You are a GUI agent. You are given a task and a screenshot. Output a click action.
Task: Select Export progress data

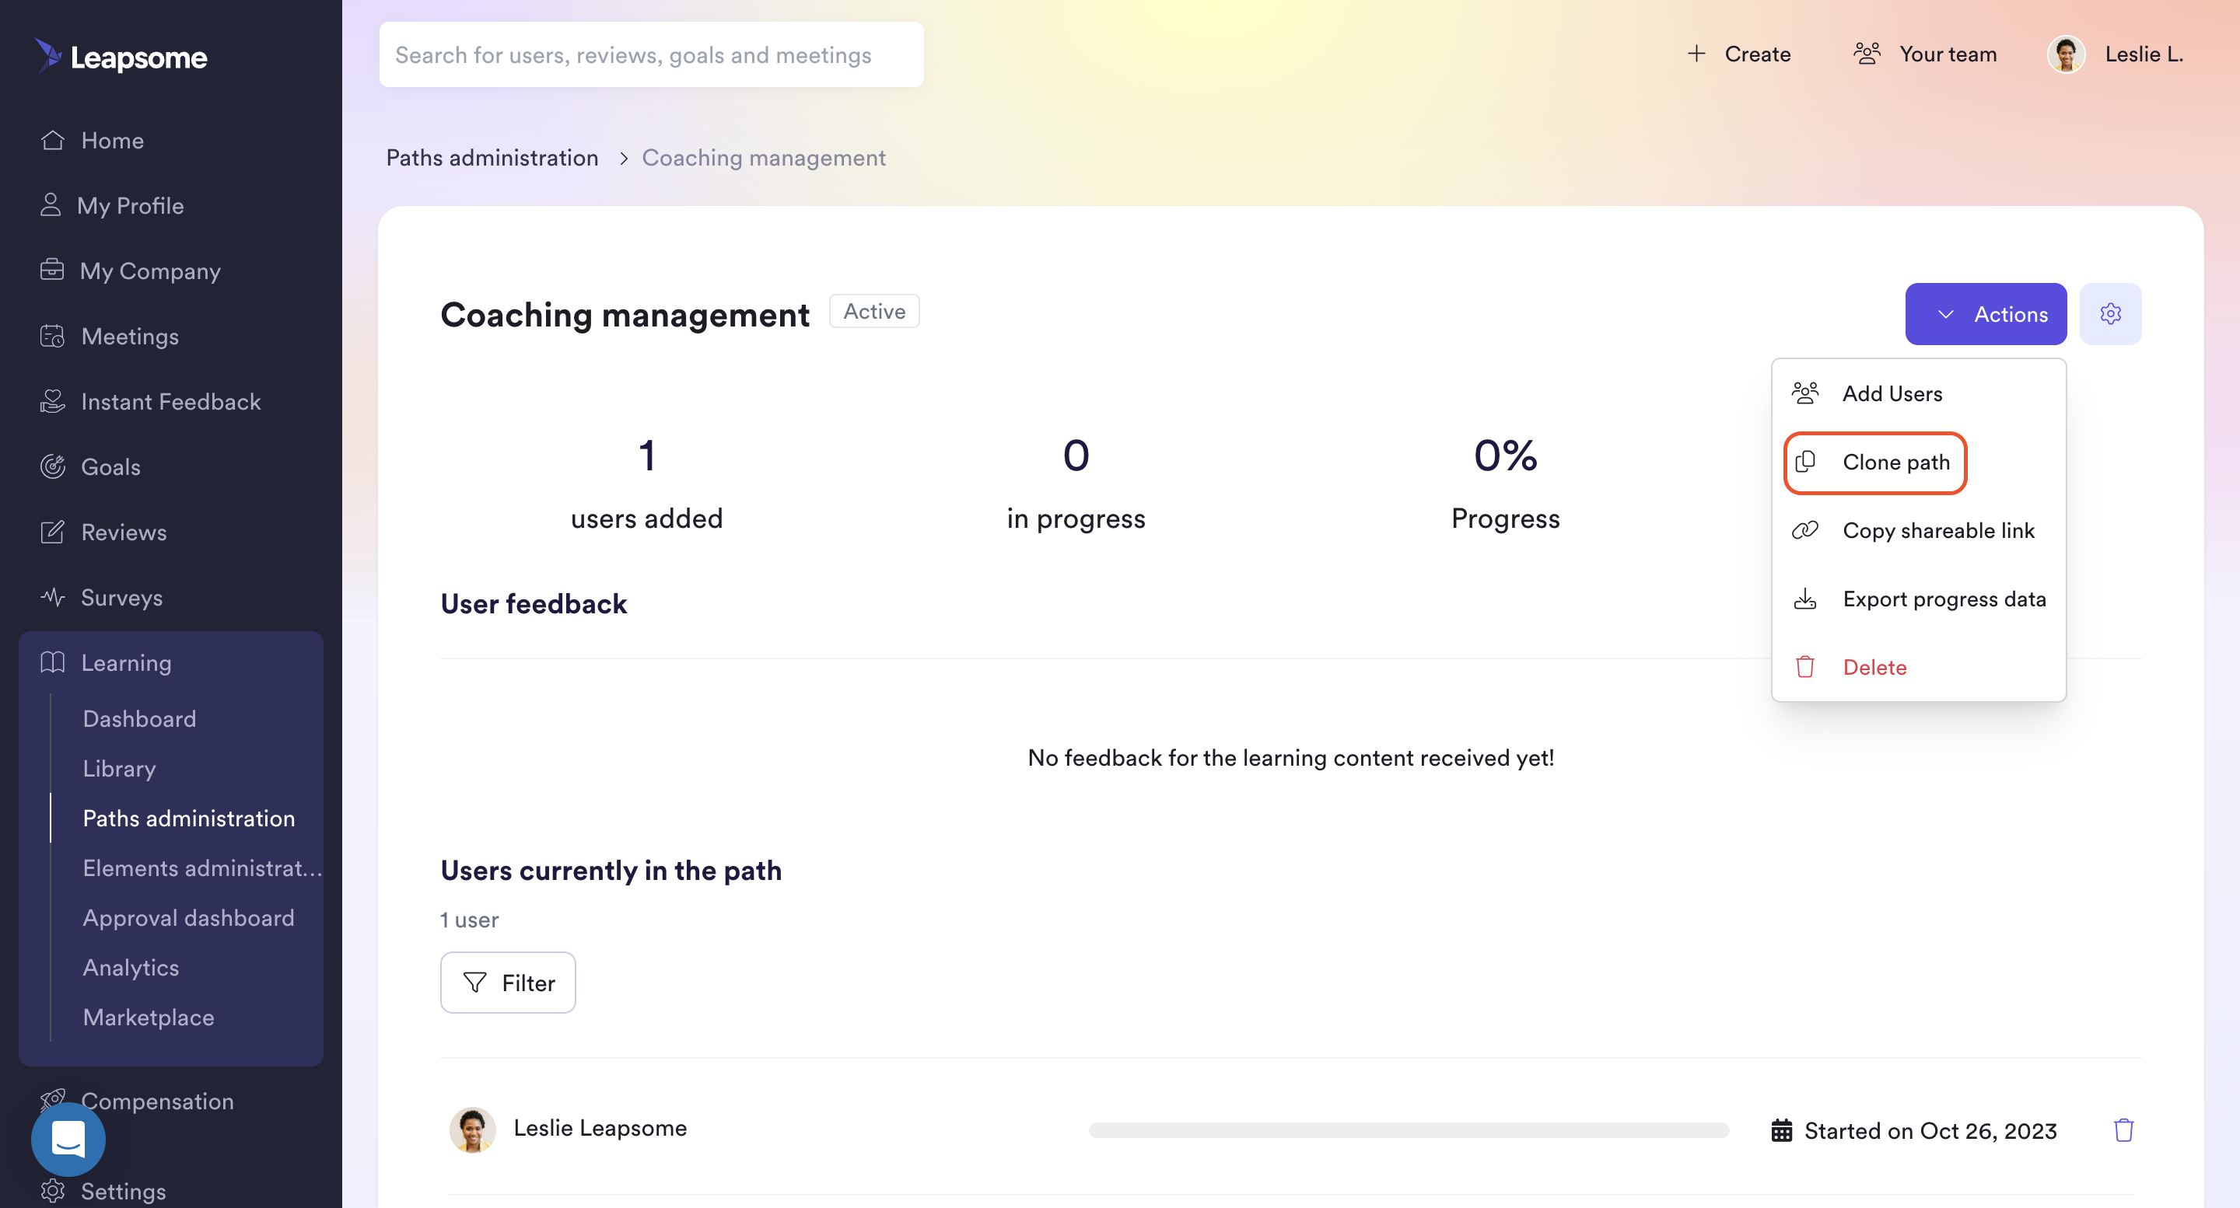pos(1918,598)
